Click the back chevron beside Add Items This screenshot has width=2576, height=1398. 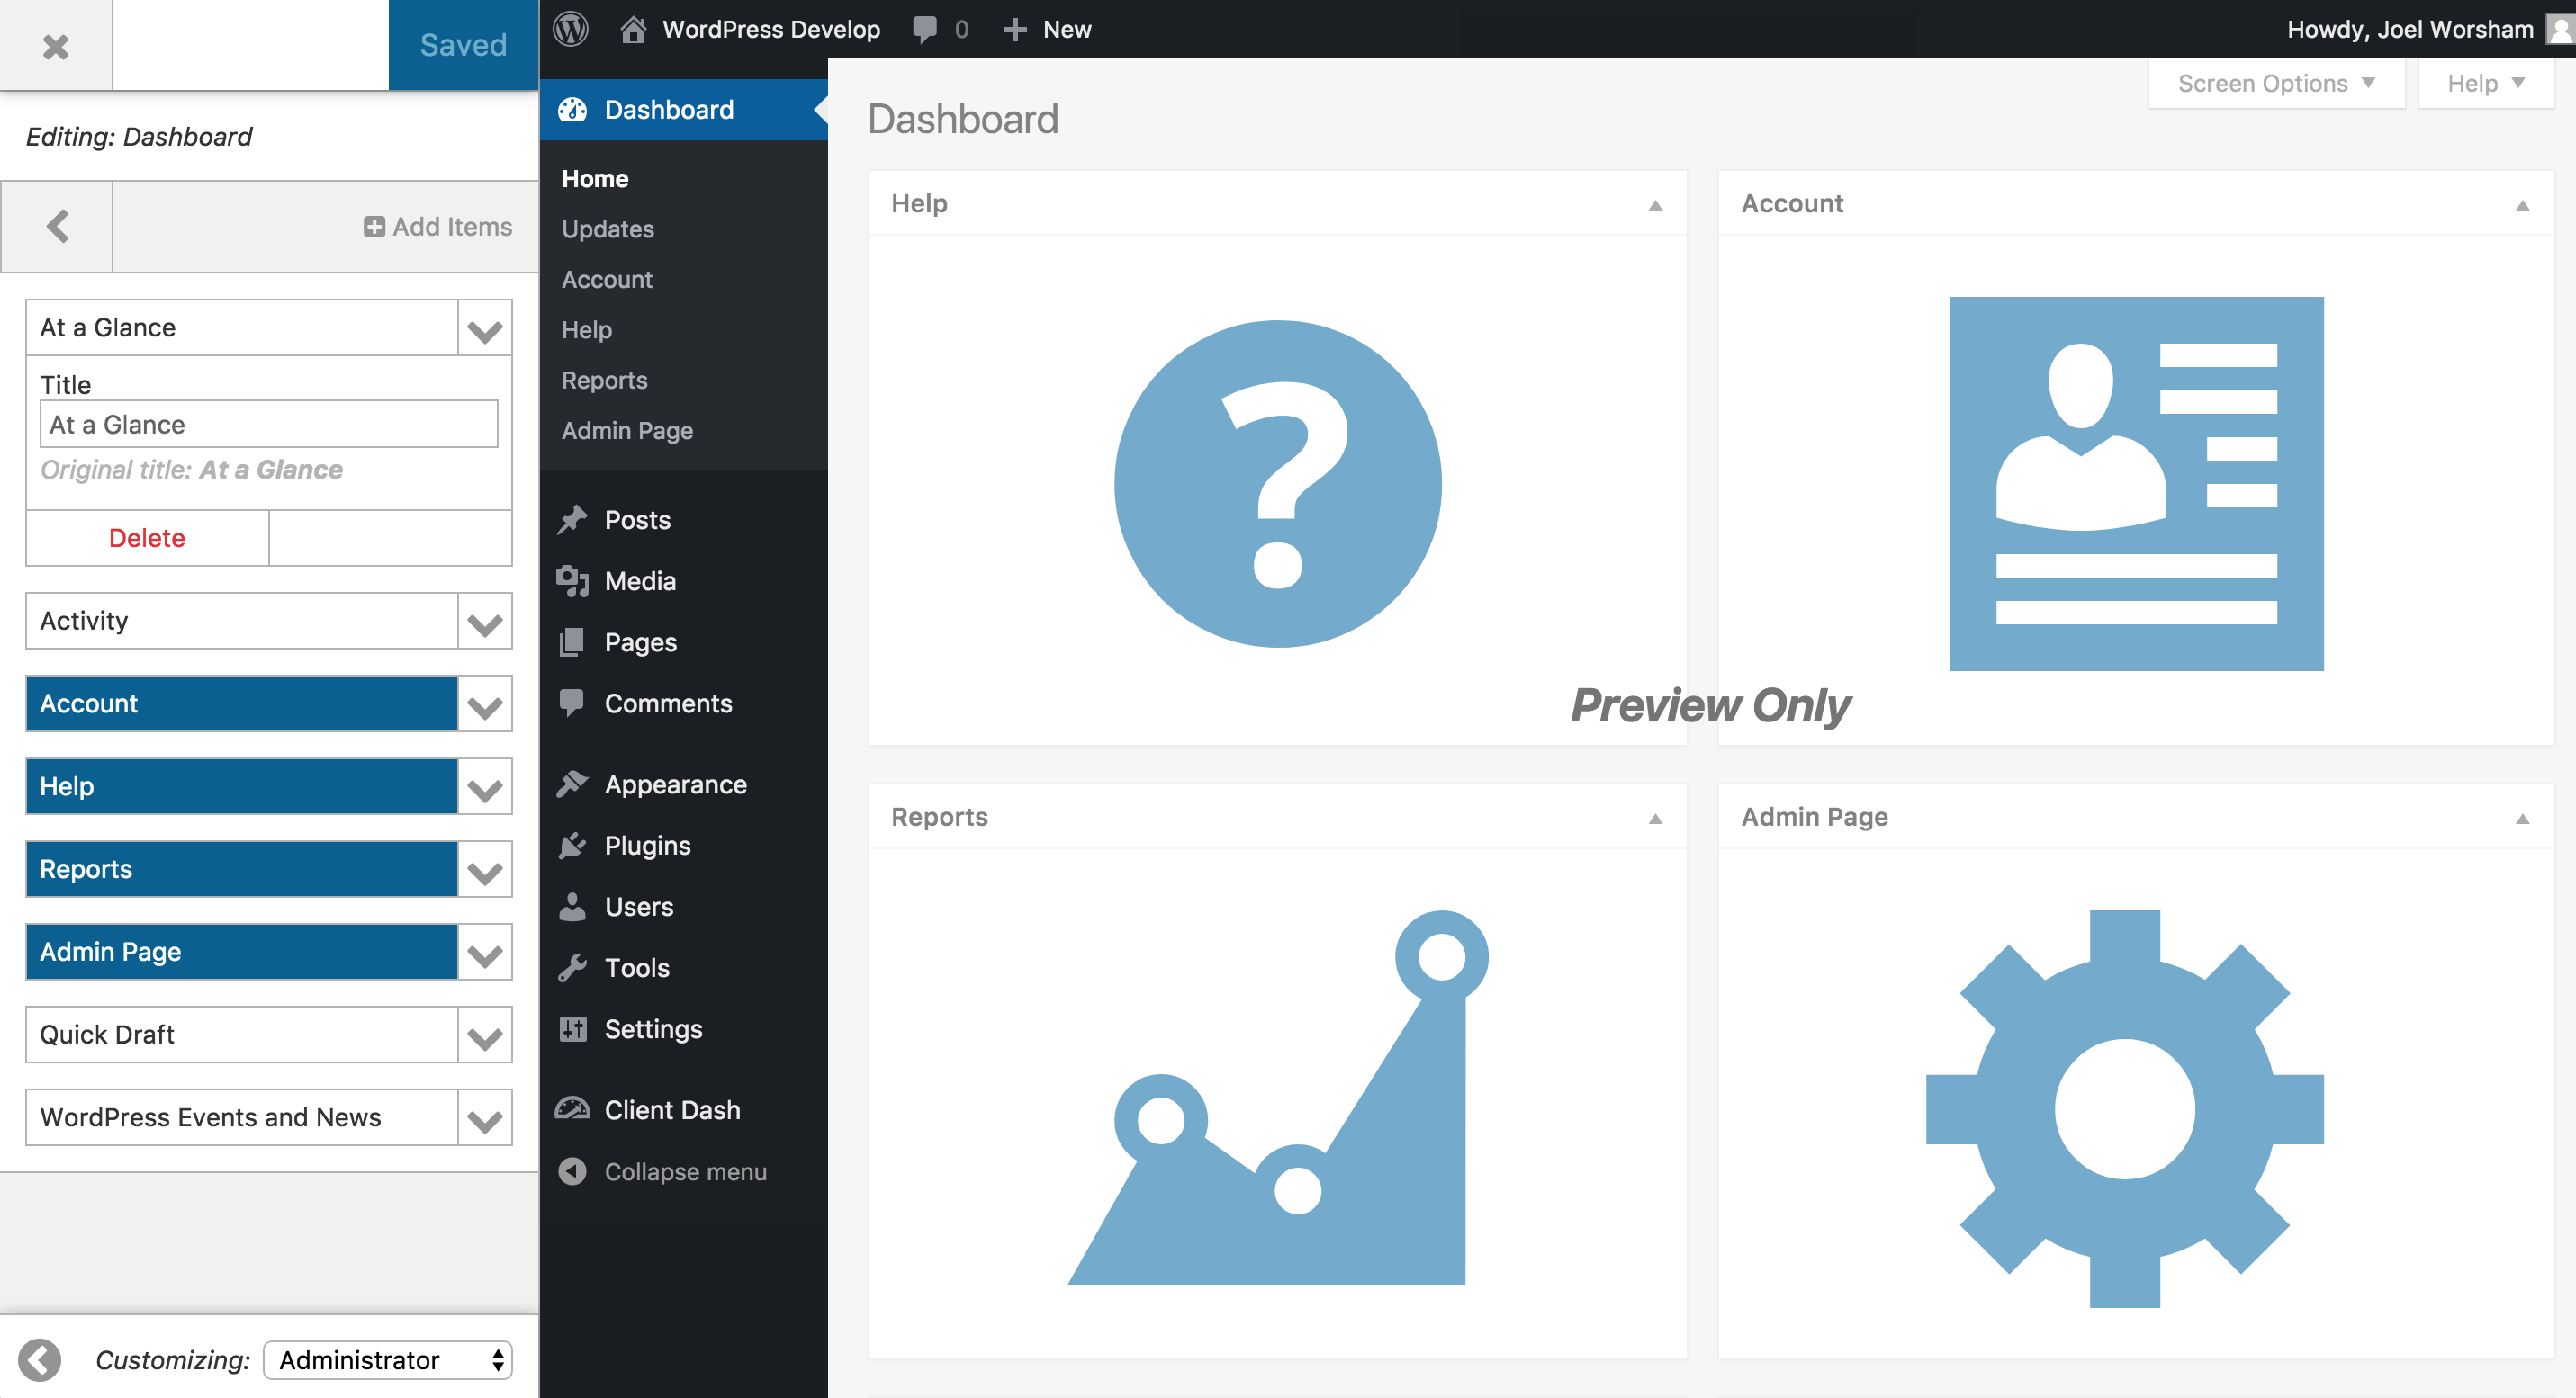[57, 227]
